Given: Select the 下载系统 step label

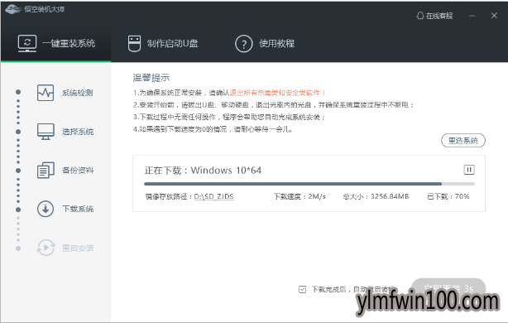Looking at the screenshot, I should click(x=78, y=209).
